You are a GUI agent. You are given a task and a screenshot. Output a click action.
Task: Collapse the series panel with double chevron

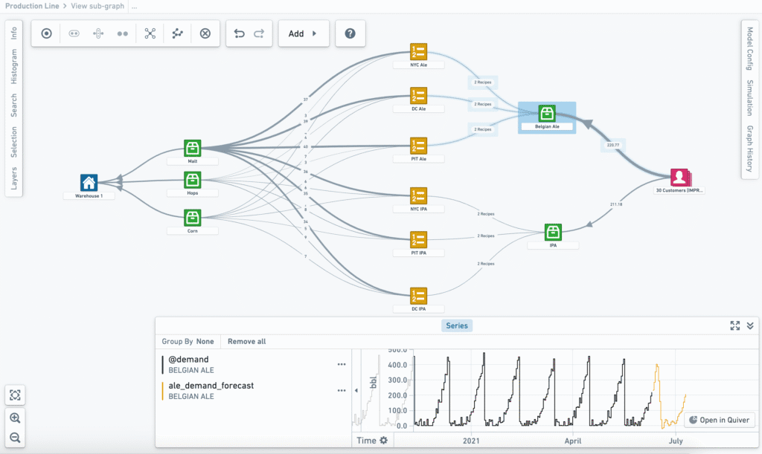750,325
